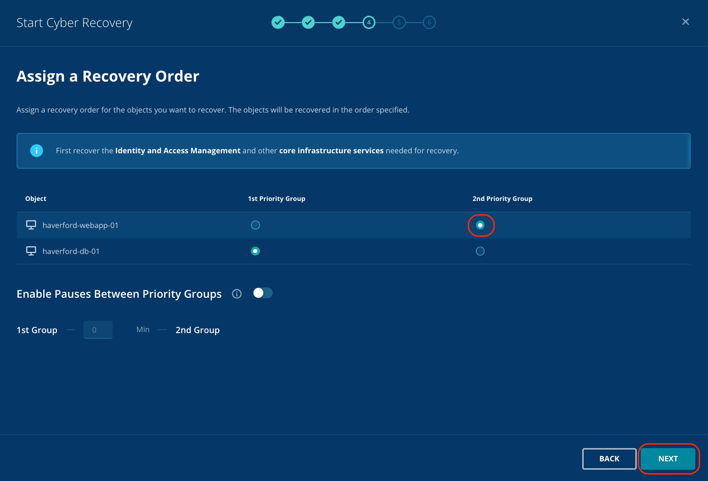Click the haverford-db-01 computer icon

(31, 251)
